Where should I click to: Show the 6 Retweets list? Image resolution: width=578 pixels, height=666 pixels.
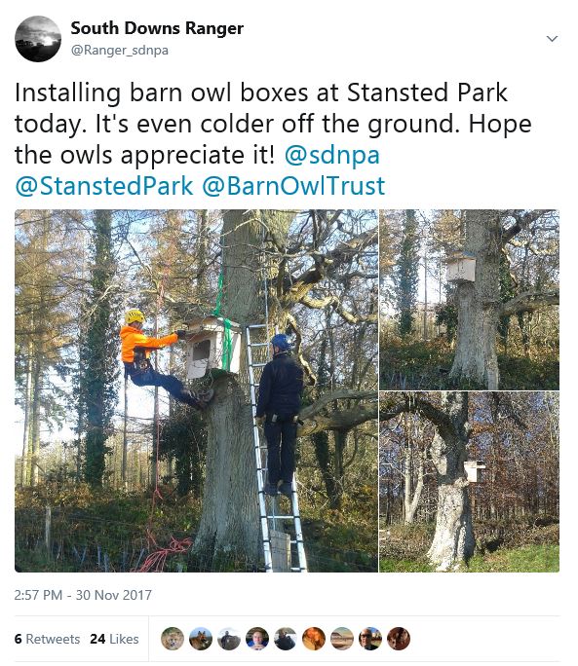(x=47, y=639)
